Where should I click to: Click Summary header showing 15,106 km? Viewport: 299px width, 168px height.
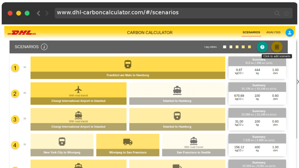pos(257,87)
